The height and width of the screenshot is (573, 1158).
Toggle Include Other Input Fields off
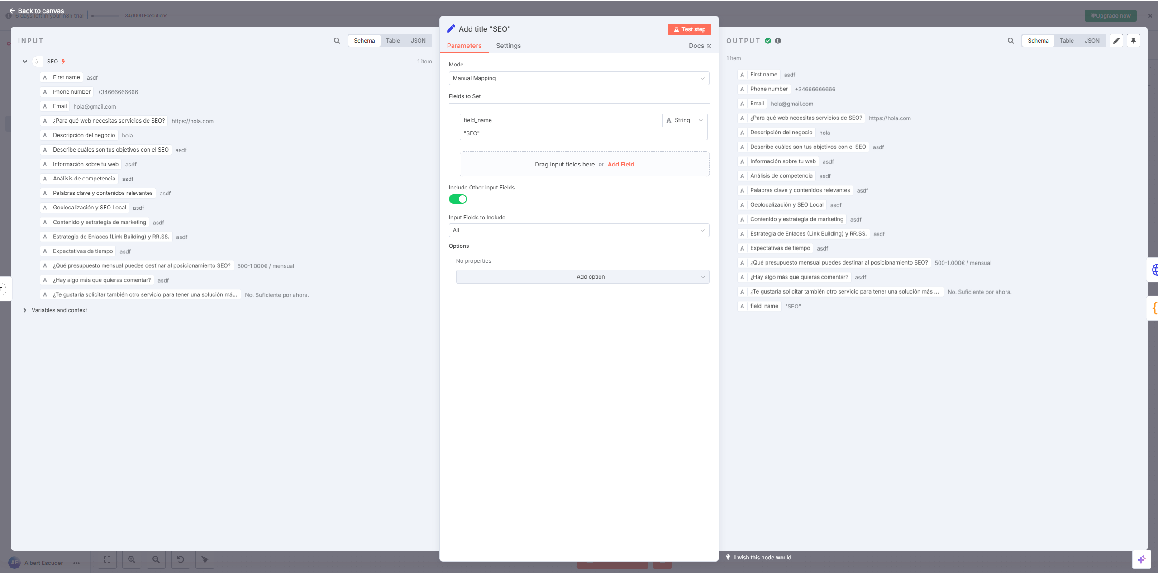(458, 199)
